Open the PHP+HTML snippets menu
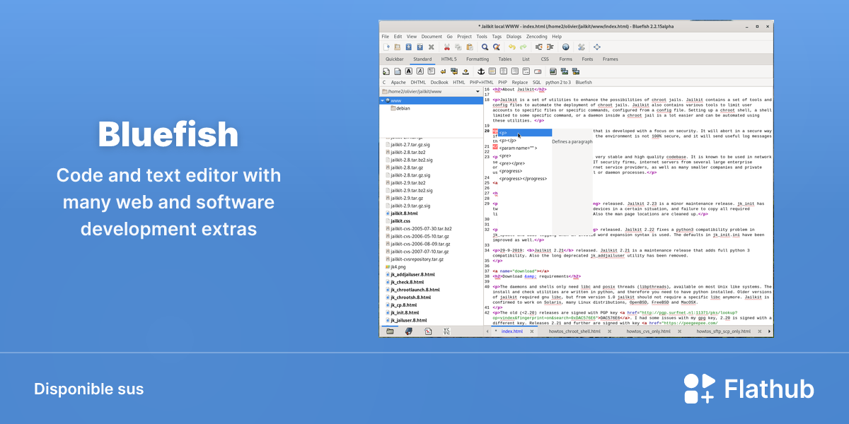Image resolution: width=849 pixels, height=424 pixels. (x=481, y=82)
